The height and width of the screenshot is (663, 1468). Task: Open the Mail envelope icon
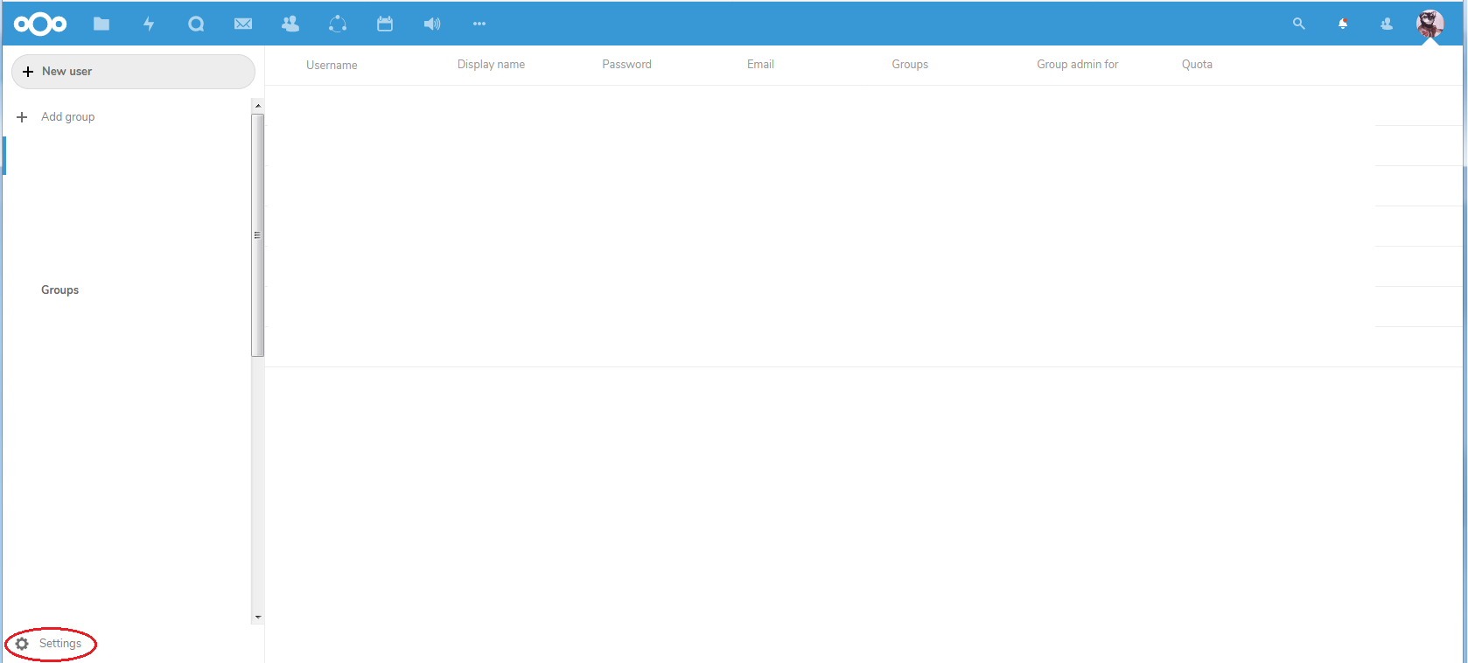243,24
